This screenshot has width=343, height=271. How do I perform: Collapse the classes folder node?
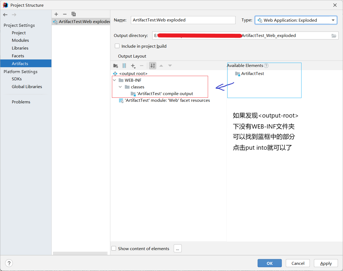[x=120, y=87]
